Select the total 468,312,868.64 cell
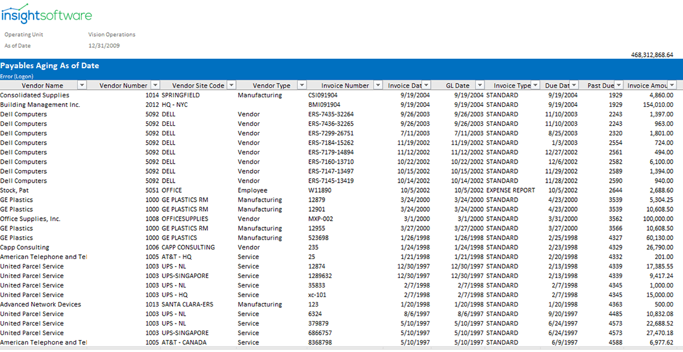This screenshot has height=352, width=683. point(652,55)
